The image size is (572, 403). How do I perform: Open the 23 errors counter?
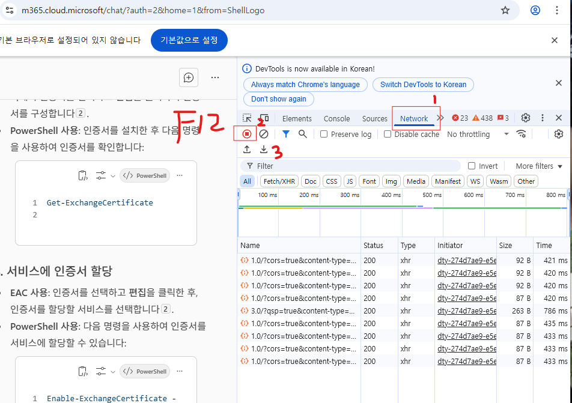(460, 118)
